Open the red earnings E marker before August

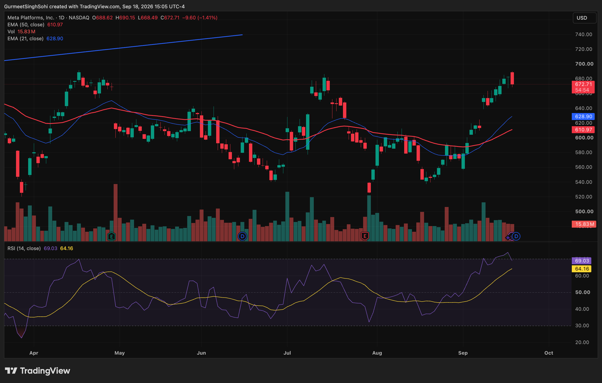[x=365, y=236]
